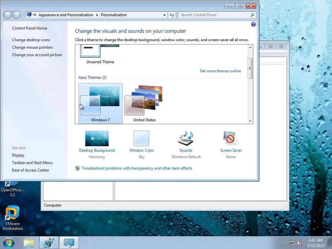
Task: Click the Window Color text link
Action: [x=142, y=150]
